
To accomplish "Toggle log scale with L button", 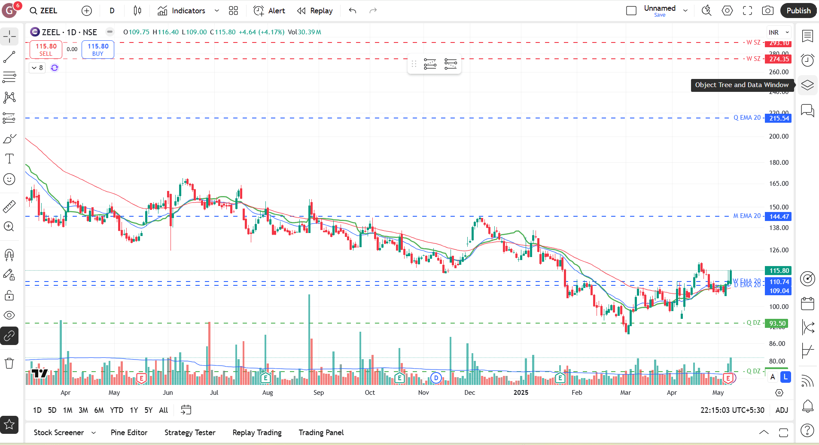I will pyautogui.click(x=786, y=377).
